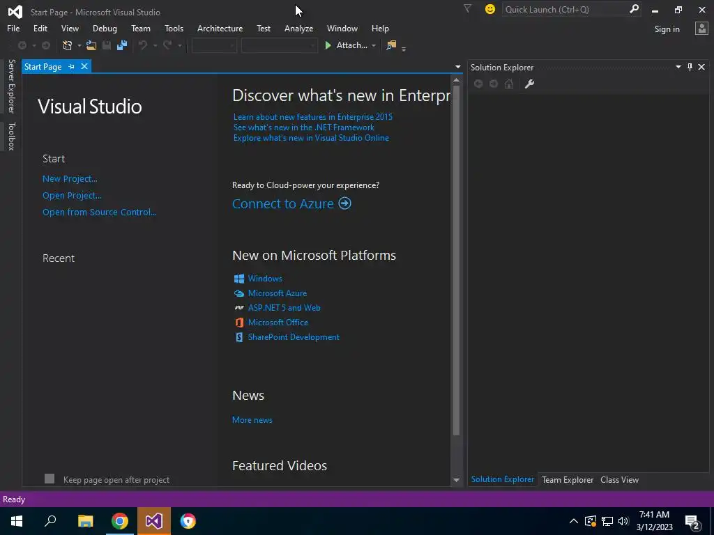714x535 pixels.
Task: Click in the Quick Launch search field
Action: 565,9
